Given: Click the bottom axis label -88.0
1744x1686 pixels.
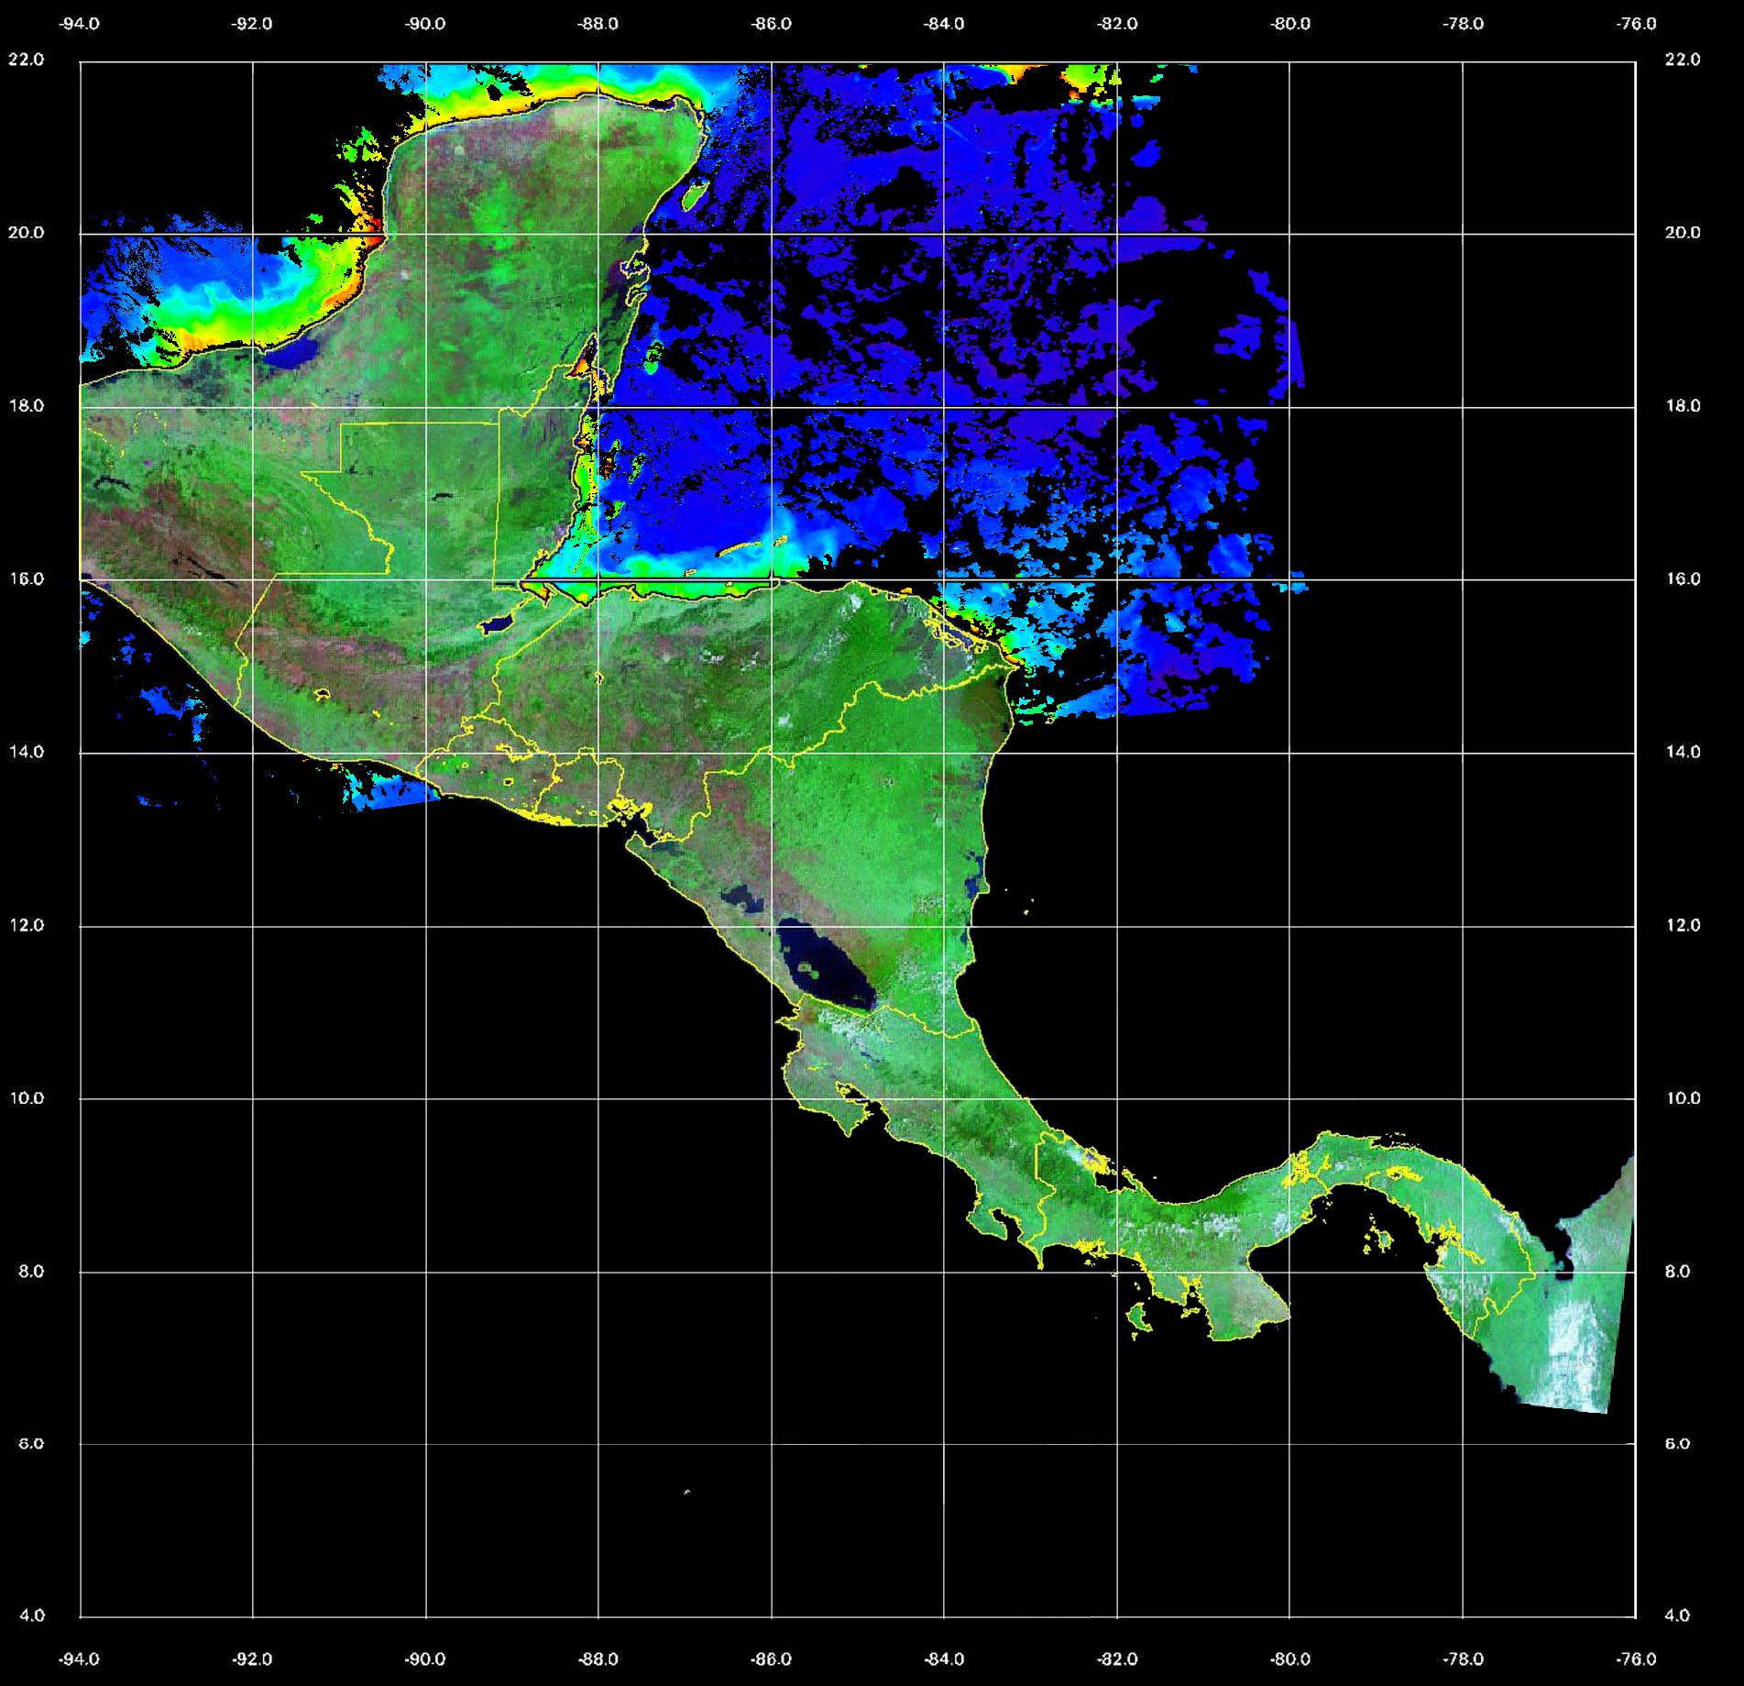Looking at the screenshot, I should (x=598, y=1659).
